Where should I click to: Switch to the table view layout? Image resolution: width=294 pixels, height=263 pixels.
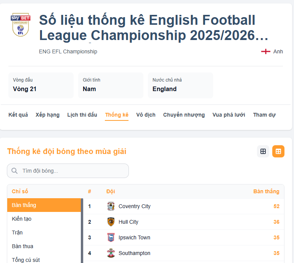278,151
